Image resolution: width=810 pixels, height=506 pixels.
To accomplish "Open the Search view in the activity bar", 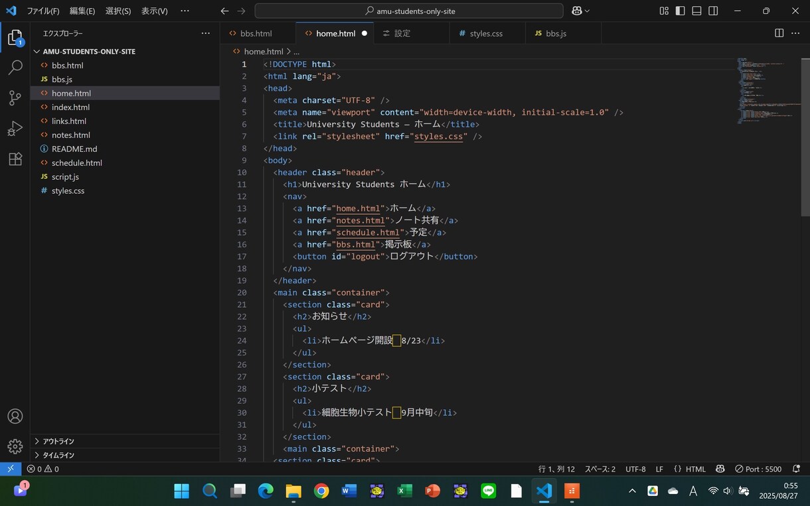I will [15, 68].
